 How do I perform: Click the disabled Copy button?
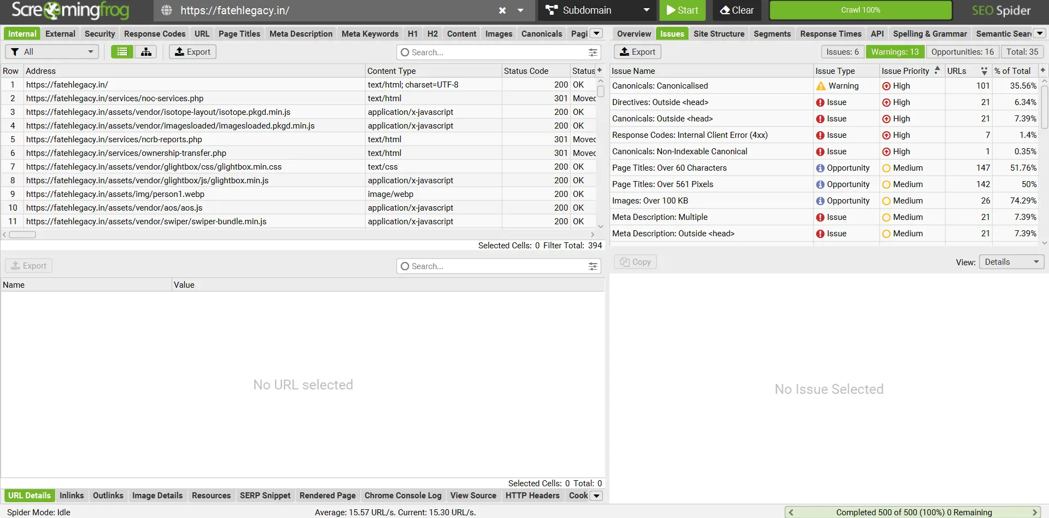coord(635,262)
